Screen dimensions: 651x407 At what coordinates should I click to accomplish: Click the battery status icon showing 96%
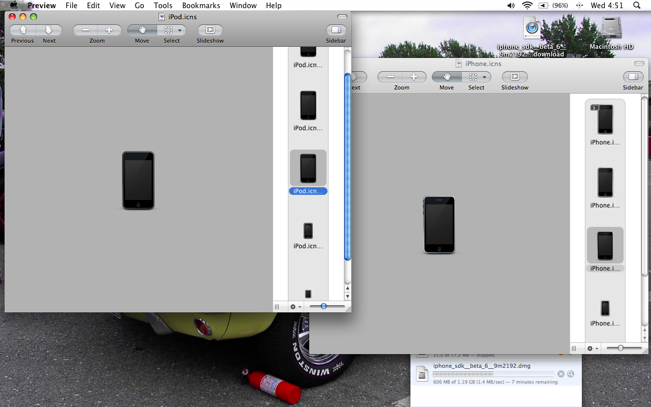pyautogui.click(x=553, y=6)
